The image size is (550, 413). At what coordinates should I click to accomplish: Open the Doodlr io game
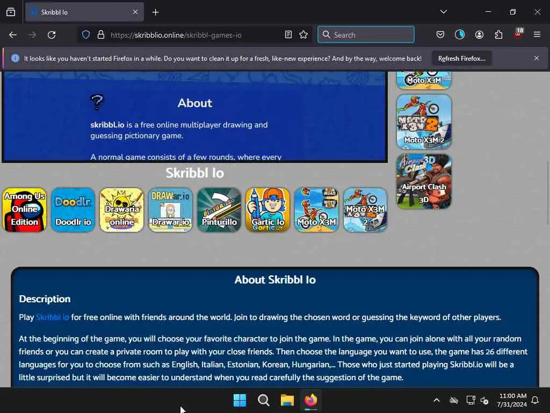pyautogui.click(x=73, y=210)
